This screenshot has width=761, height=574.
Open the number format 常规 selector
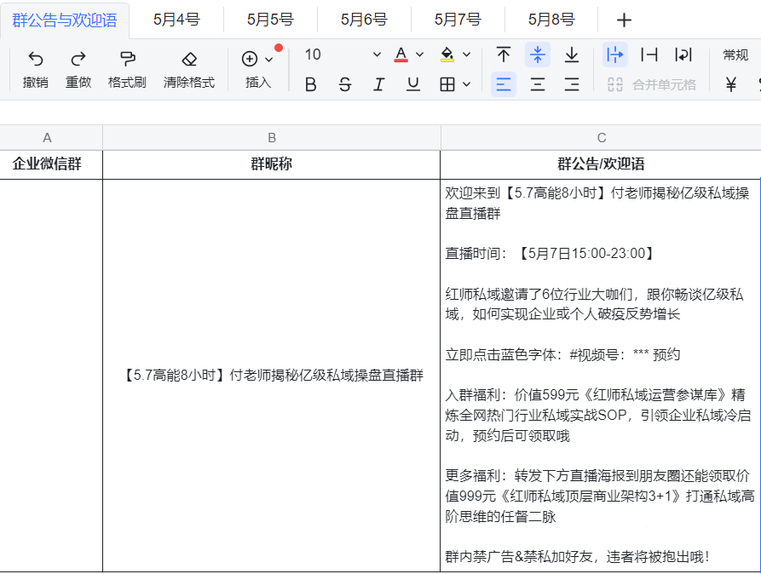(x=735, y=55)
